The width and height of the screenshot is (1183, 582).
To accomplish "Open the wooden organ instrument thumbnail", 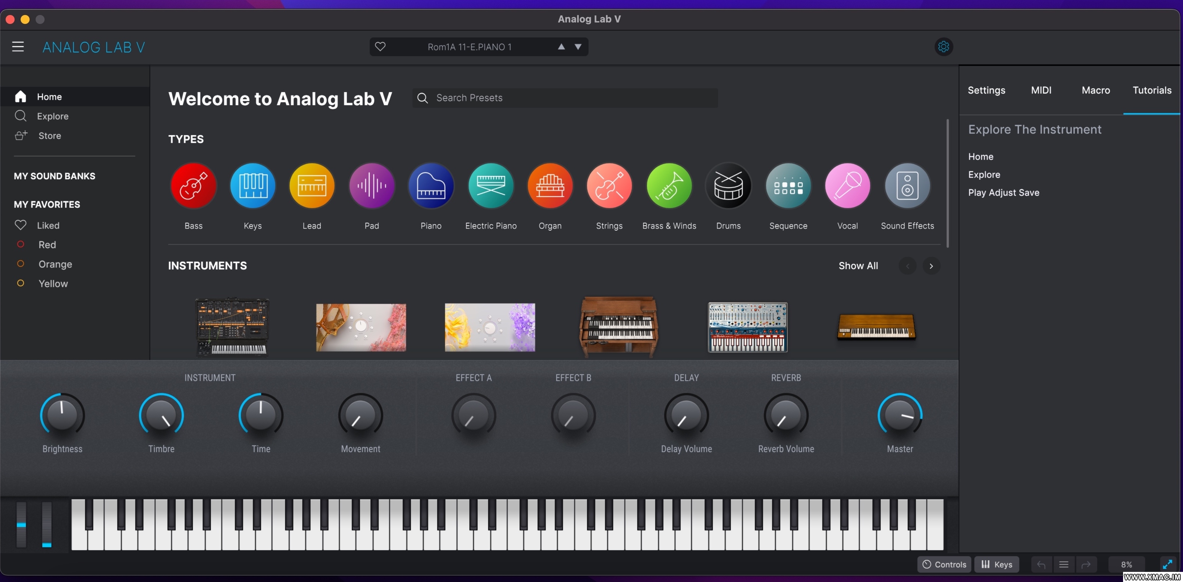I will (x=618, y=327).
